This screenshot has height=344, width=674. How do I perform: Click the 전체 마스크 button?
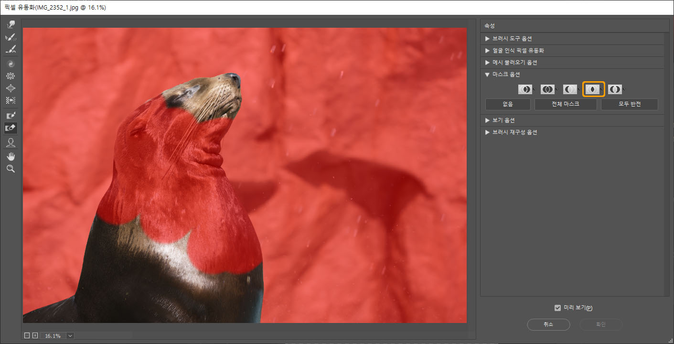566,104
